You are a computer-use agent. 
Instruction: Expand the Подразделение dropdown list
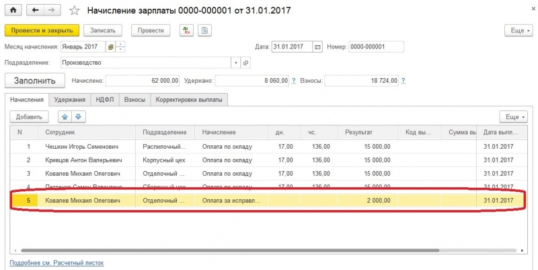point(235,63)
